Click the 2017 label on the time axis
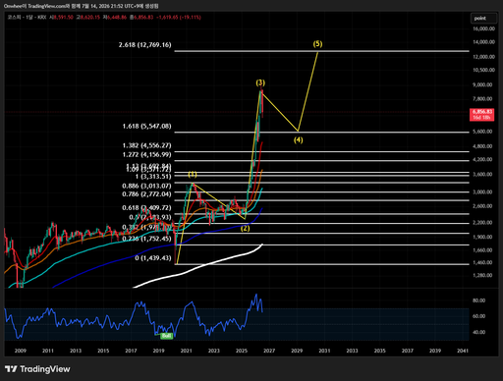503x381 pixels. [x=131, y=351]
